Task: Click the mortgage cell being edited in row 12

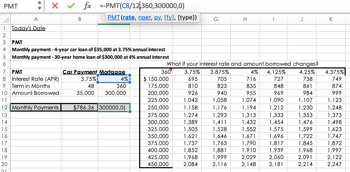Action: pos(114,108)
